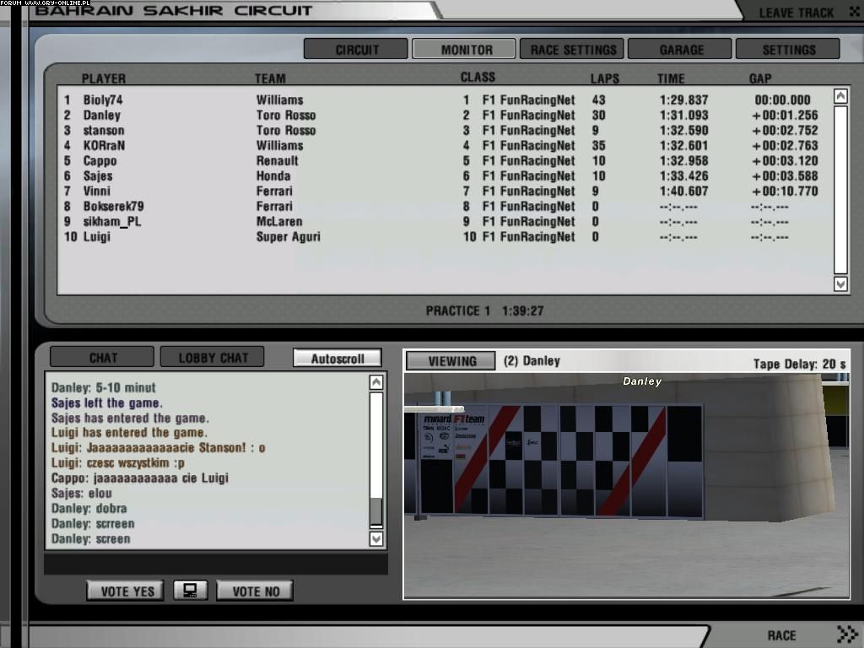Click chat line "Danley: 5-10 minut"
The image size is (864, 648).
click(103, 387)
